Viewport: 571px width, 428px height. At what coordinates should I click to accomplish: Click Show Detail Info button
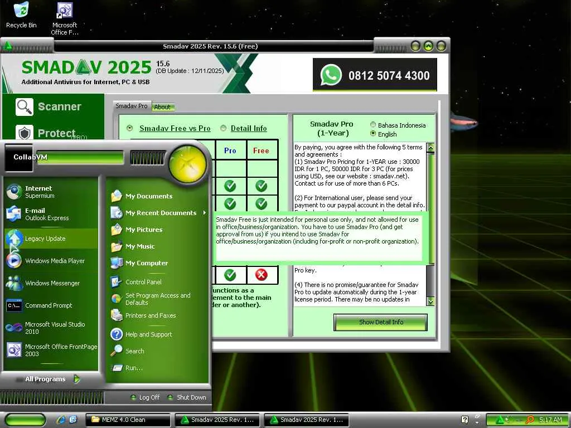point(380,322)
